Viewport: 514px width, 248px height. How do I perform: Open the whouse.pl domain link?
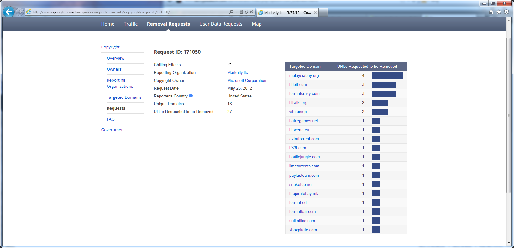pyautogui.click(x=298, y=112)
